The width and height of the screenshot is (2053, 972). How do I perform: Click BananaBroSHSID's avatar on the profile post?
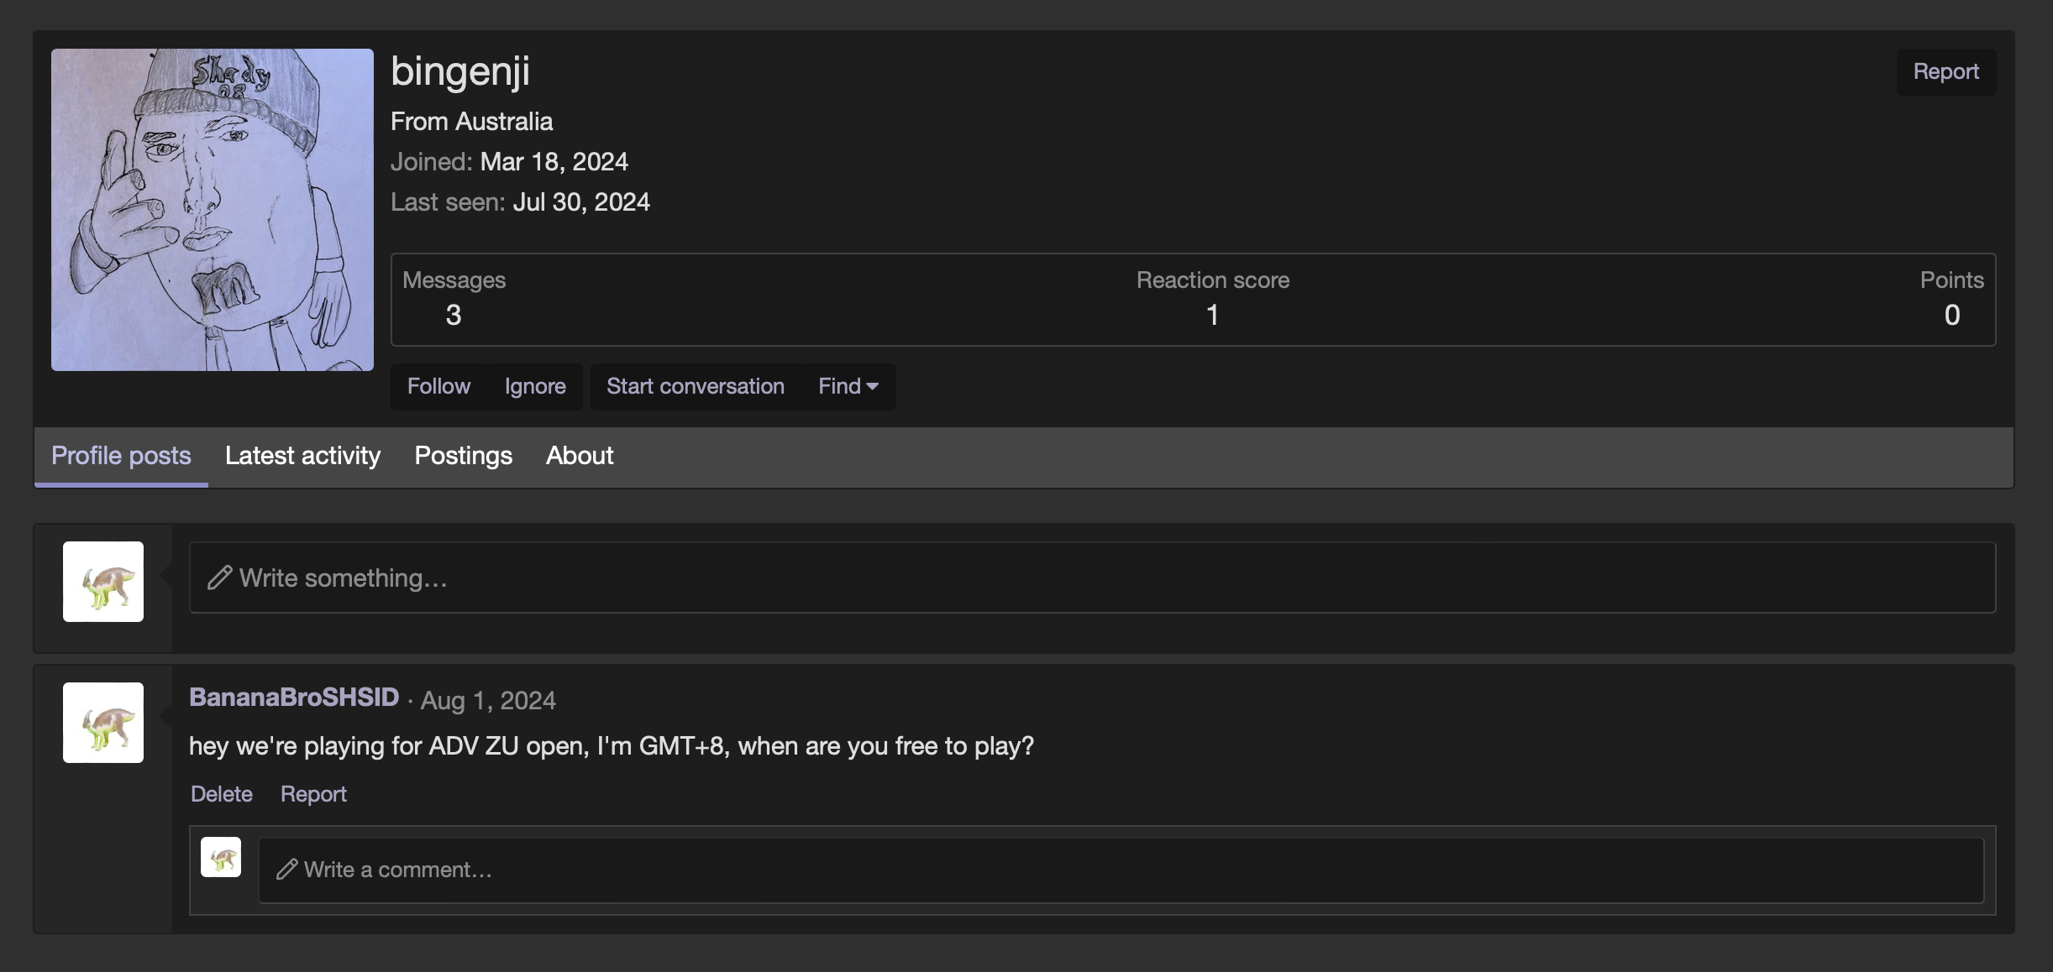pyautogui.click(x=103, y=723)
